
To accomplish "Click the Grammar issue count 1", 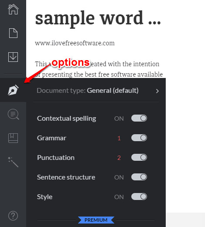I will click(x=119, y=138).
